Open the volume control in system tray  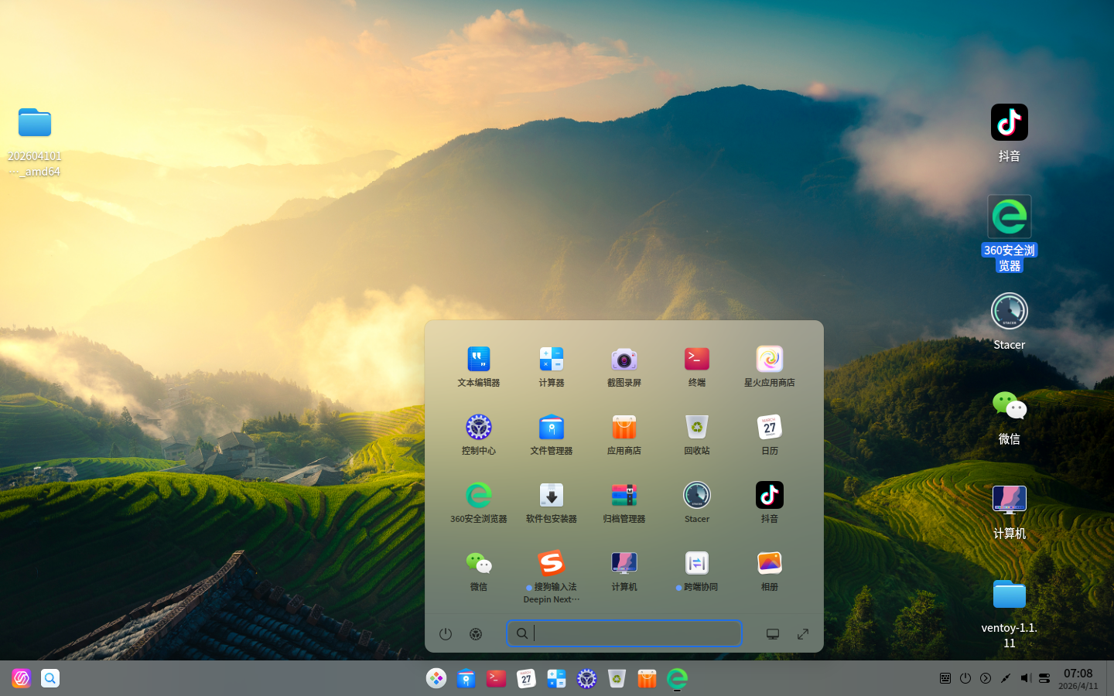pos(1025,678)
